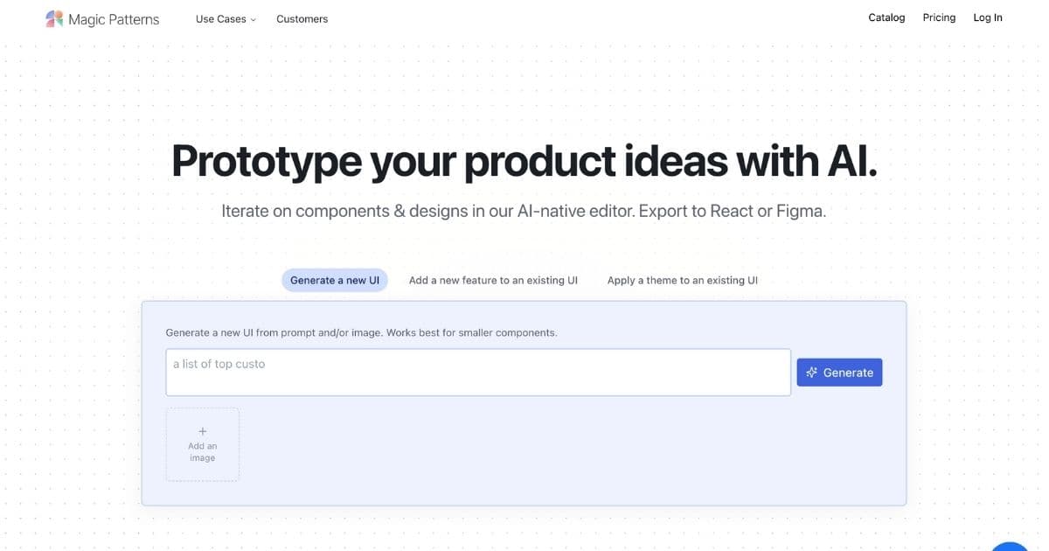Screen dimensions: 1049x551
Task: Click the Iterate on components subtitle text
Action: (524, 211)
